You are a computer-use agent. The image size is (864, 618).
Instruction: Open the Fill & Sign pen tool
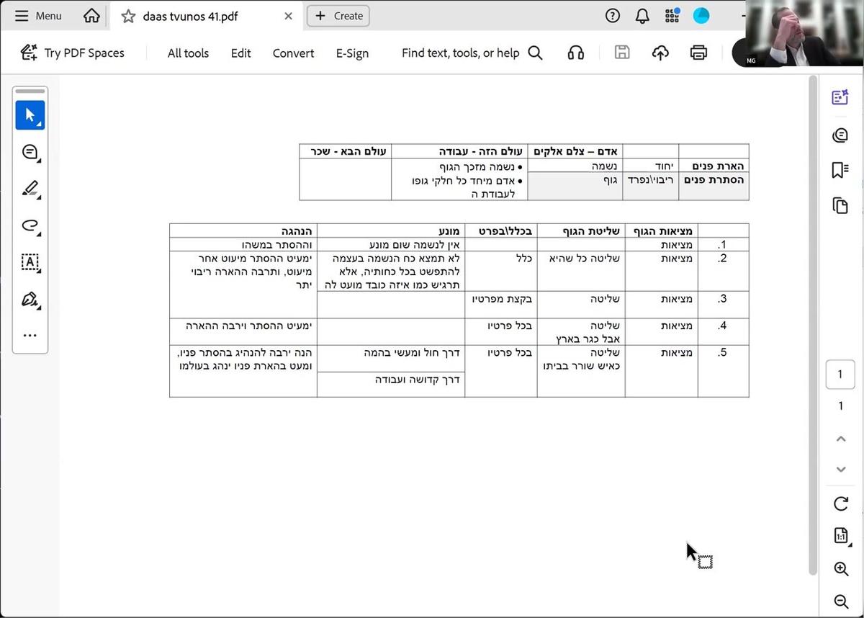(x=30, y=299)
